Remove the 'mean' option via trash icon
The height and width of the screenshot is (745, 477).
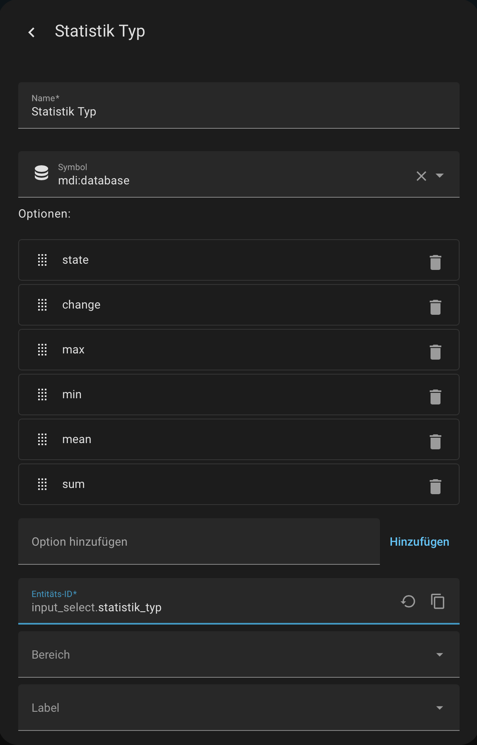coord(435,441)
